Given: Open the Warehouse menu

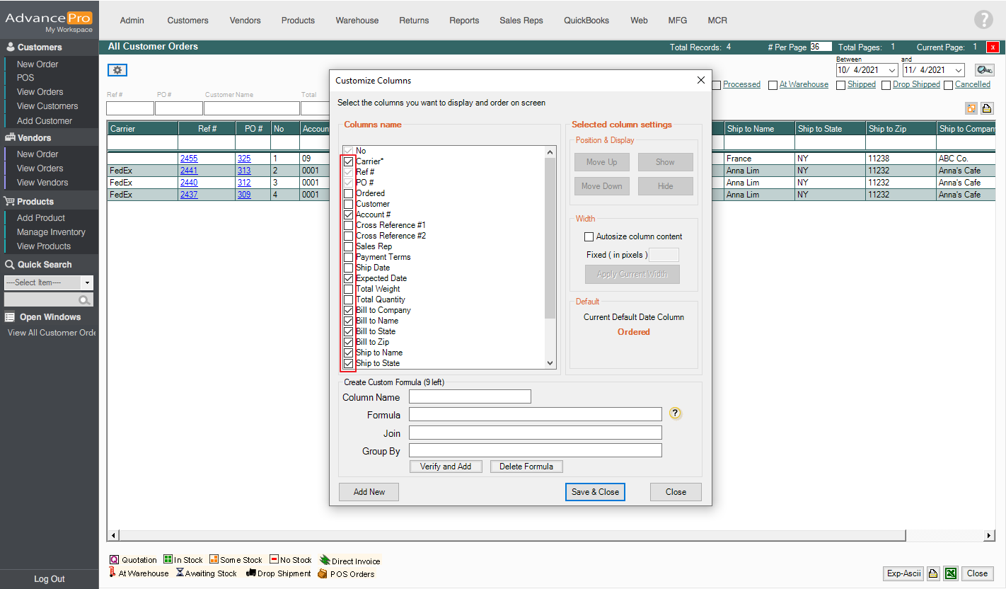Looking at the screenshot, I should point(357,21).
